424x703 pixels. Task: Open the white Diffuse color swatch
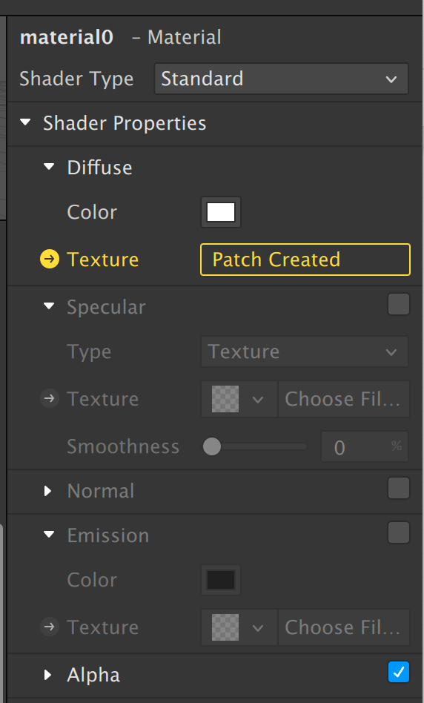click(x=221, y=212)
